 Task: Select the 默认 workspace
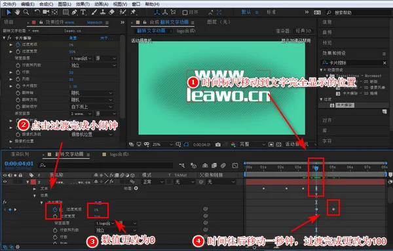(x=246, y=12)
